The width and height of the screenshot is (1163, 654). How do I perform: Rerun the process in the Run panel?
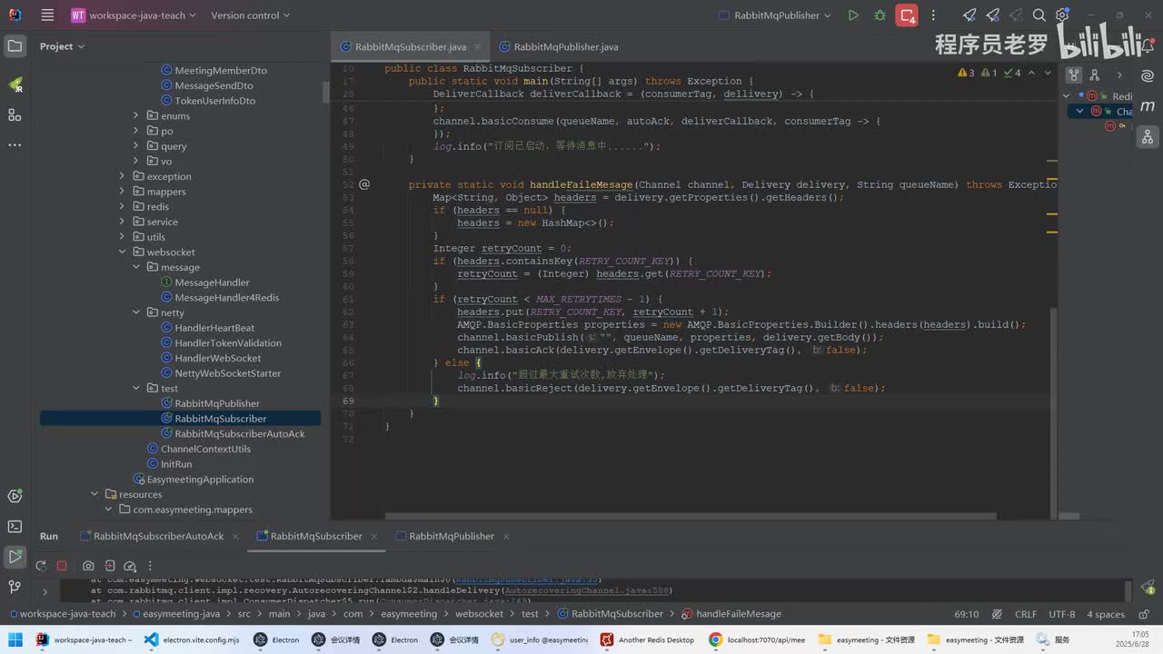point(41,566)
